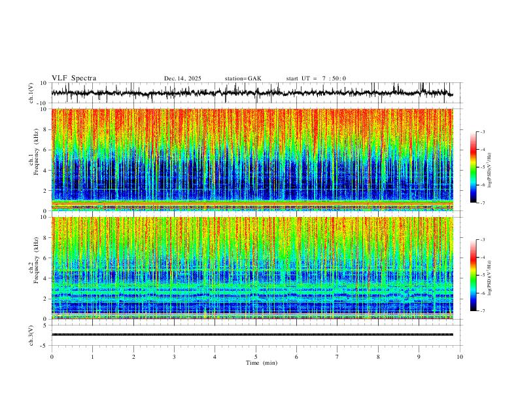The image size is (518, 400).
Task: Click the ch.3 black voltage trace
Action: coord(252,335)
